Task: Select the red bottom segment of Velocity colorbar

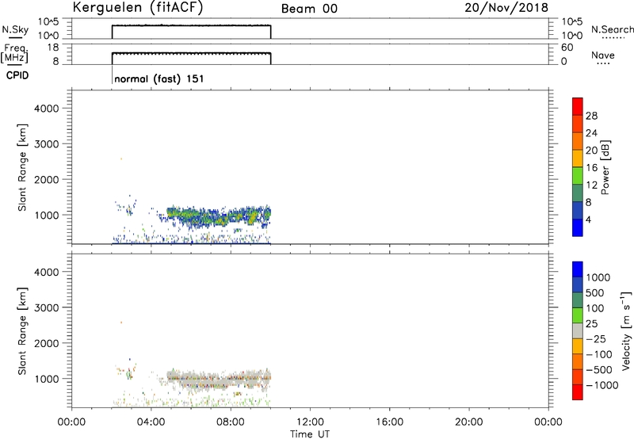Action: tap(578, 392)
